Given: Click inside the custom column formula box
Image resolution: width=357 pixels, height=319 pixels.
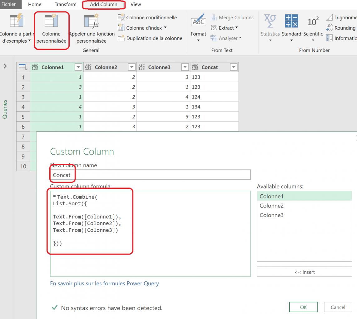Looking at the screenshot, I should click(x=150, y=234).
